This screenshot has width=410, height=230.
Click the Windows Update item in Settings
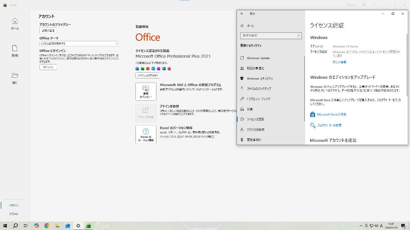pyautogui.click(x=258, y=58)
